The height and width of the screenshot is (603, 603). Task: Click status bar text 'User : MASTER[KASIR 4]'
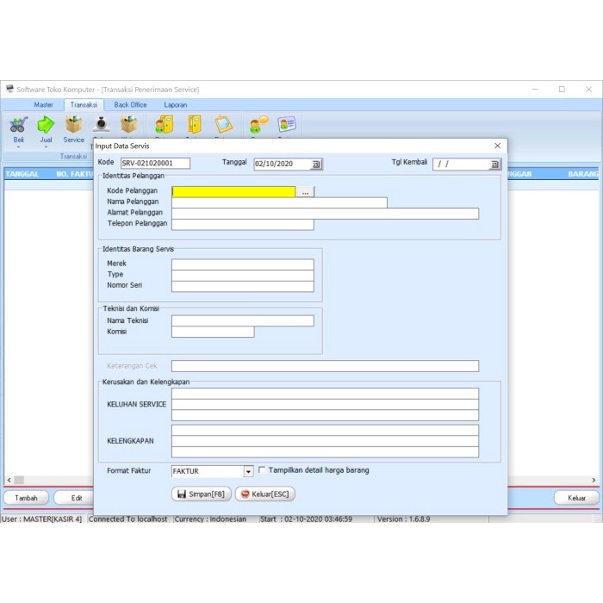(42, 519)
